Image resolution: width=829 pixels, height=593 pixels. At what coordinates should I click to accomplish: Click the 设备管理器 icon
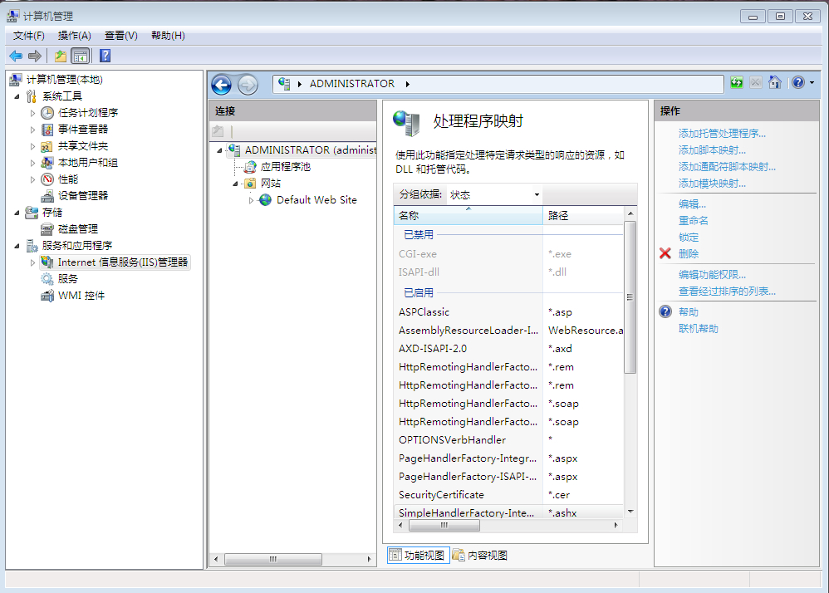pos(47,196)
